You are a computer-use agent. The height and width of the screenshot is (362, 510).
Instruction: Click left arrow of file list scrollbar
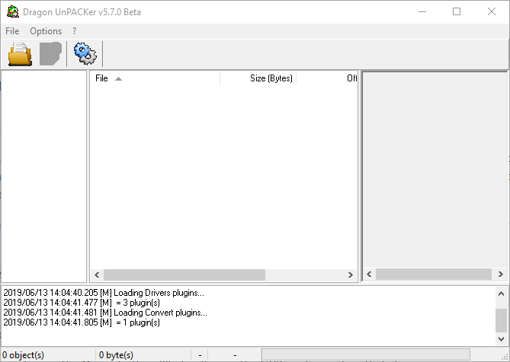pyautogui.click(x=97, y=275)
